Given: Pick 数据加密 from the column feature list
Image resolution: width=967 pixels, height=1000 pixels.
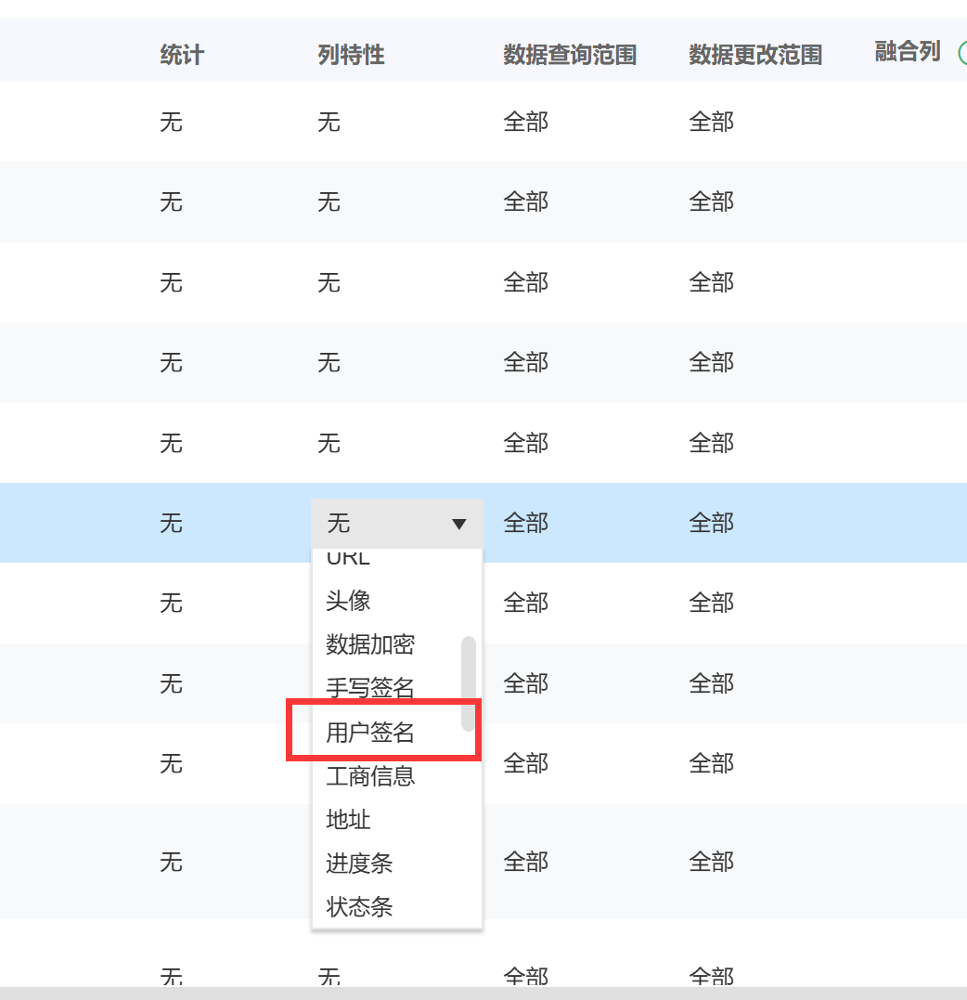Looking at the screenshot, I should [370, 644].
